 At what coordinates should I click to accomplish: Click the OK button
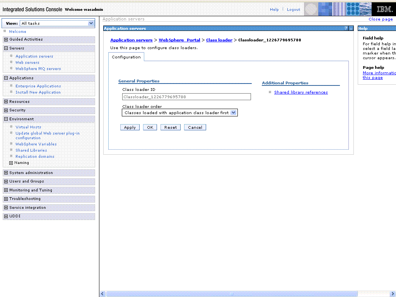(x=150, y=127)
